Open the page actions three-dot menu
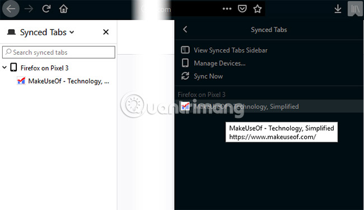 (x=227, y=9)
